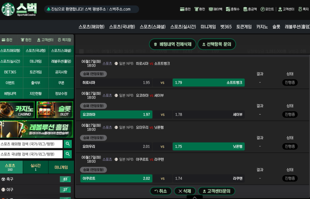
Task: Open 쪽지 in the top header
Action: (303, 9)
